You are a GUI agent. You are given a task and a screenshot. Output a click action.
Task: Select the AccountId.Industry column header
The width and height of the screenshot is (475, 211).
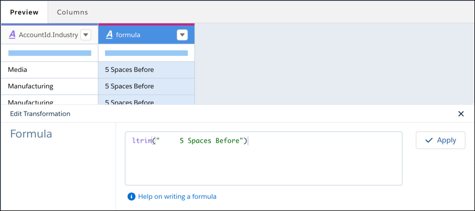click(x=49, y=35)
